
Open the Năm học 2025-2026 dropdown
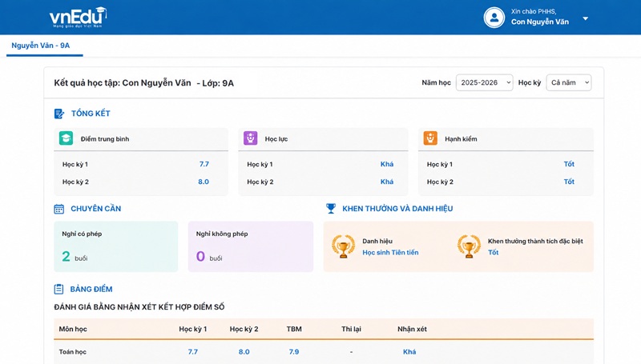tap(485, 82)
